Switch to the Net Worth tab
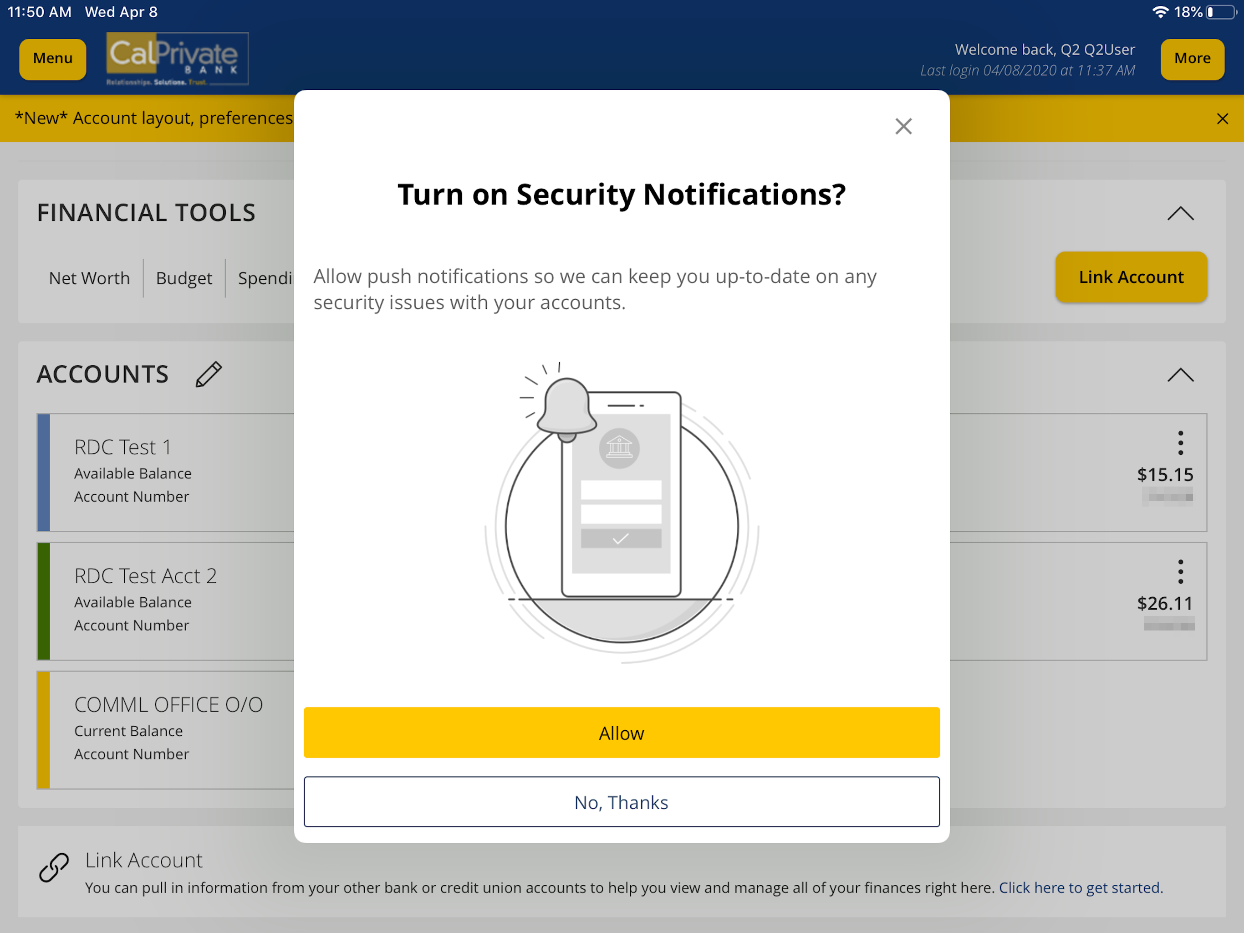 pyautogui.click(x=89, y=278)
